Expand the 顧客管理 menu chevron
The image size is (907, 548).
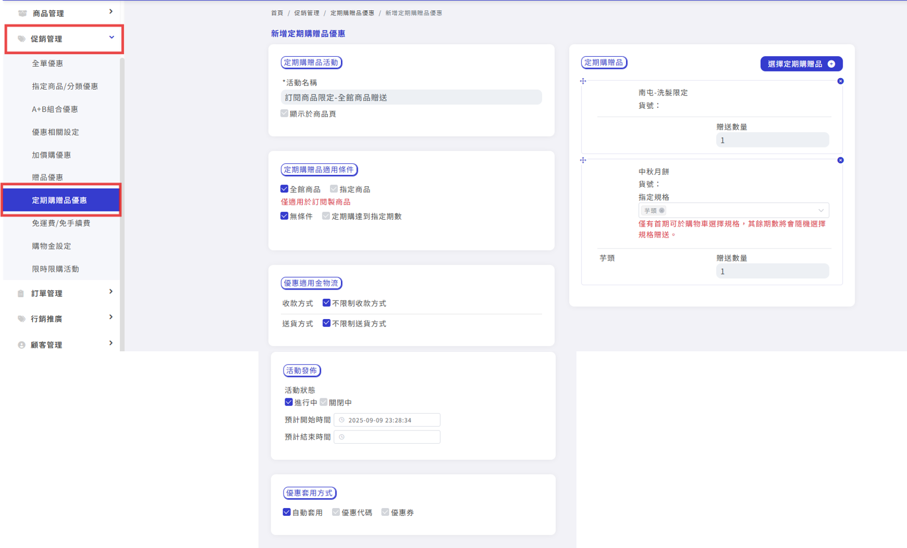coord(111,343)
